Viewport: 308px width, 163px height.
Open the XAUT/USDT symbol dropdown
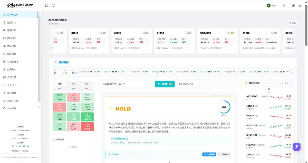point(127,84)
